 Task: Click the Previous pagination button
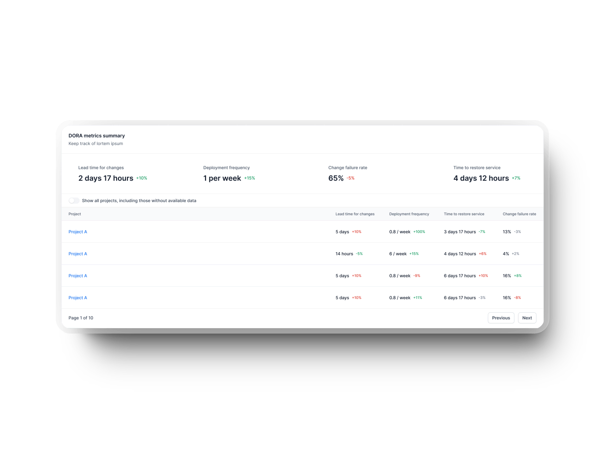(x=501, y=318)
